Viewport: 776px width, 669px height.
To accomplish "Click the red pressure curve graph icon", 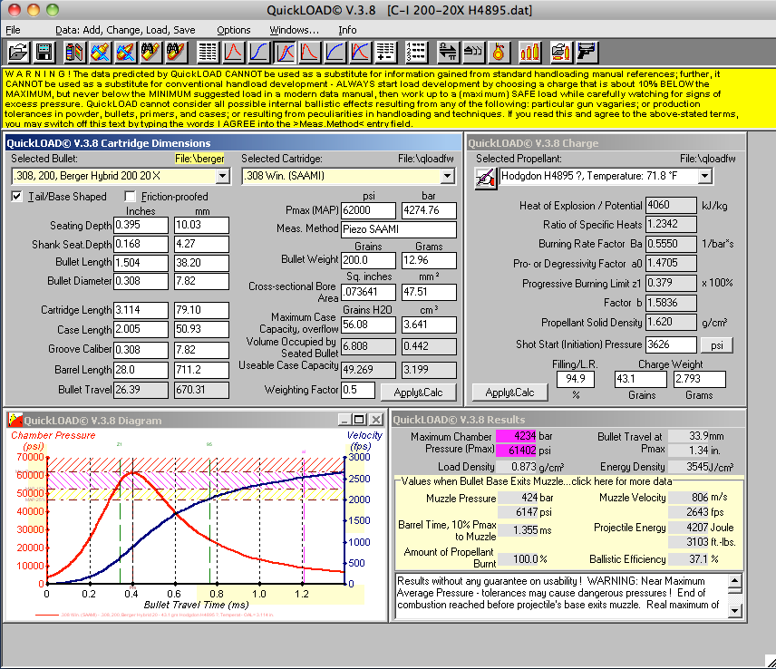I will click(x=234, y=52).
